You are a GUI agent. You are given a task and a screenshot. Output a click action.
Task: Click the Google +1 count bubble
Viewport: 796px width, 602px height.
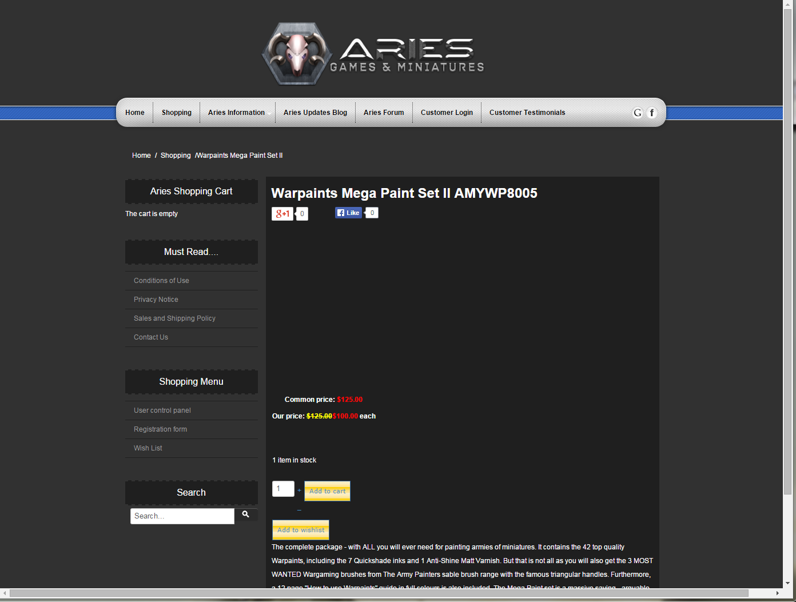click(302, 214)
